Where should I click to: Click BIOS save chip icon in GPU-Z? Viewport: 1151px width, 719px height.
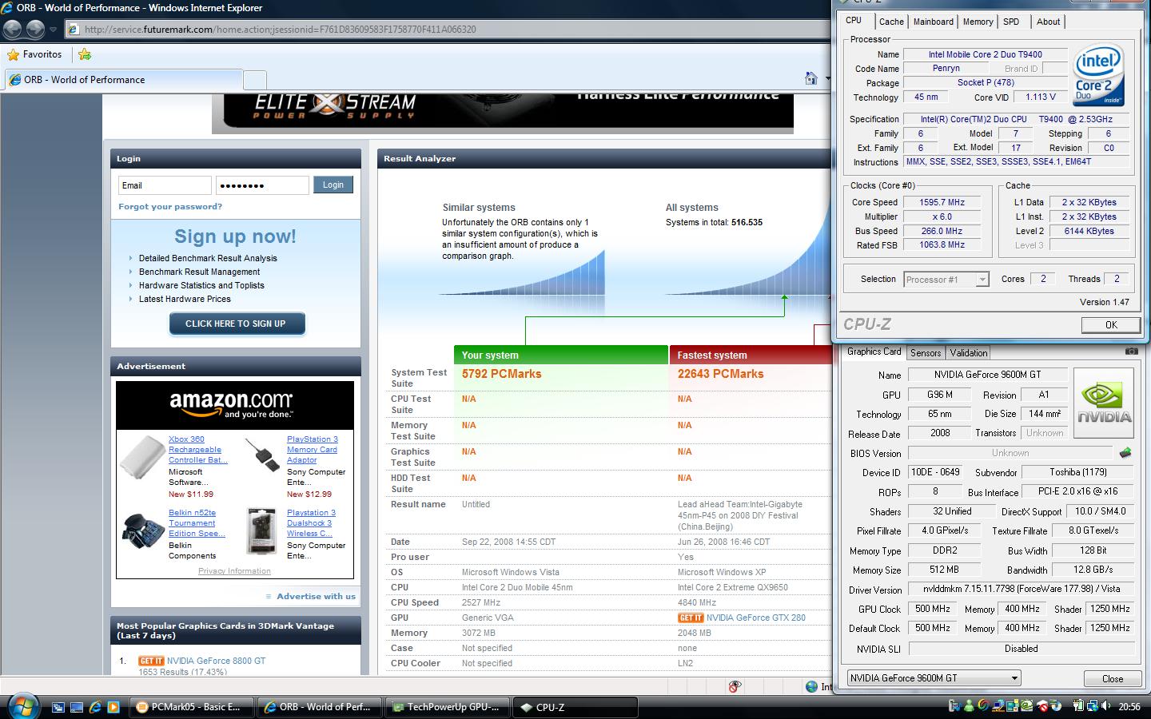pyautogui.click(x=1125, y=453)
